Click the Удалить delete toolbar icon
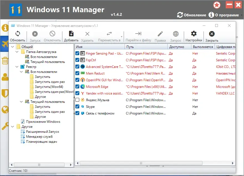 click(x=87, y=34)
